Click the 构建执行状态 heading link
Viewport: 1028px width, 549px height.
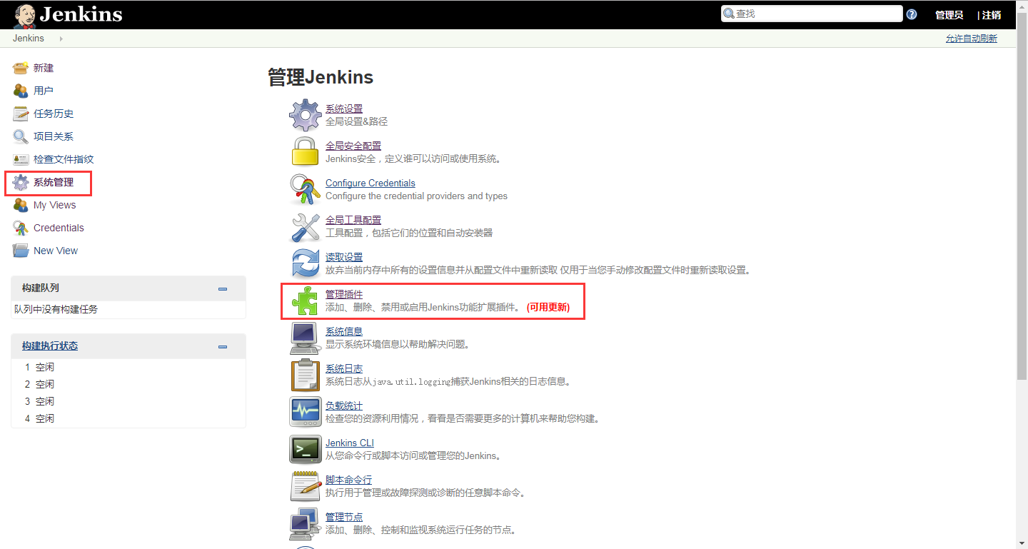(50, 346)
